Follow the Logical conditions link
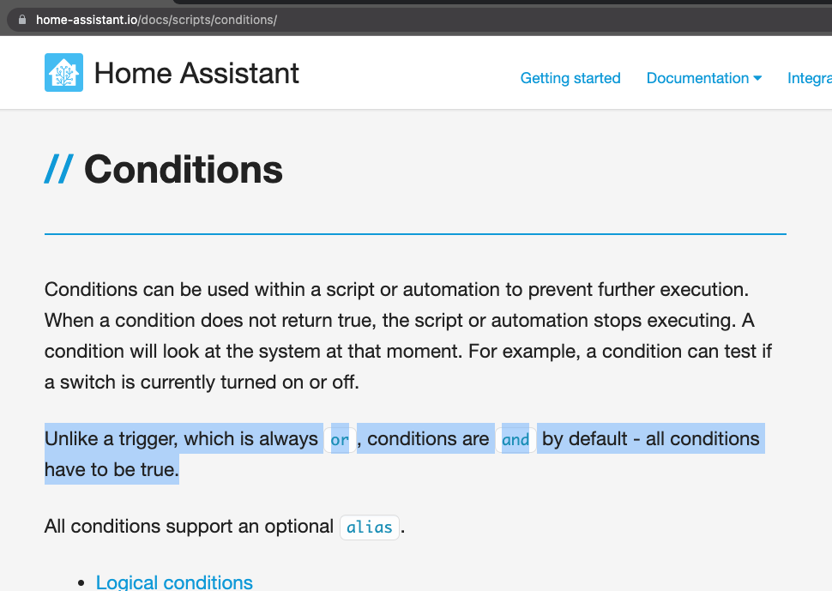Image resolution: width=832 pixels, height=591 pixels. pyautogui.click(x=174, y=582)
